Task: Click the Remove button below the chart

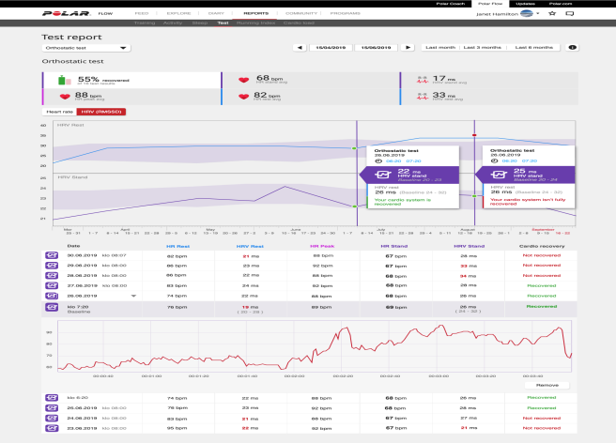Action: pyautogui.click(x=546, y=385)
